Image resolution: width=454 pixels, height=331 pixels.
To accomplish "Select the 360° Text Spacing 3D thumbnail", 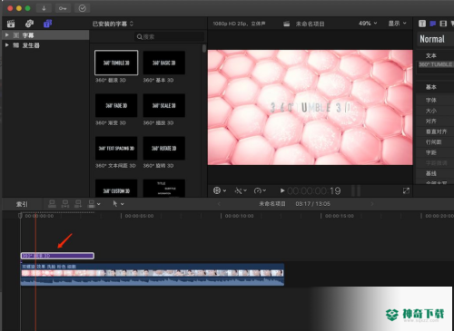I will point(116,148).
